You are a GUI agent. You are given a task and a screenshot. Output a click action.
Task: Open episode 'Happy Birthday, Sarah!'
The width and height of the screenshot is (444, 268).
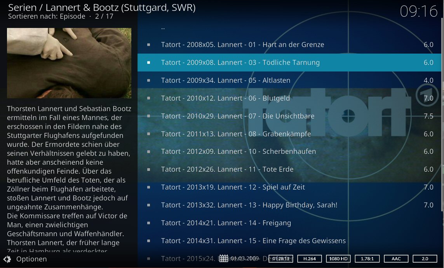click(289, 205)
